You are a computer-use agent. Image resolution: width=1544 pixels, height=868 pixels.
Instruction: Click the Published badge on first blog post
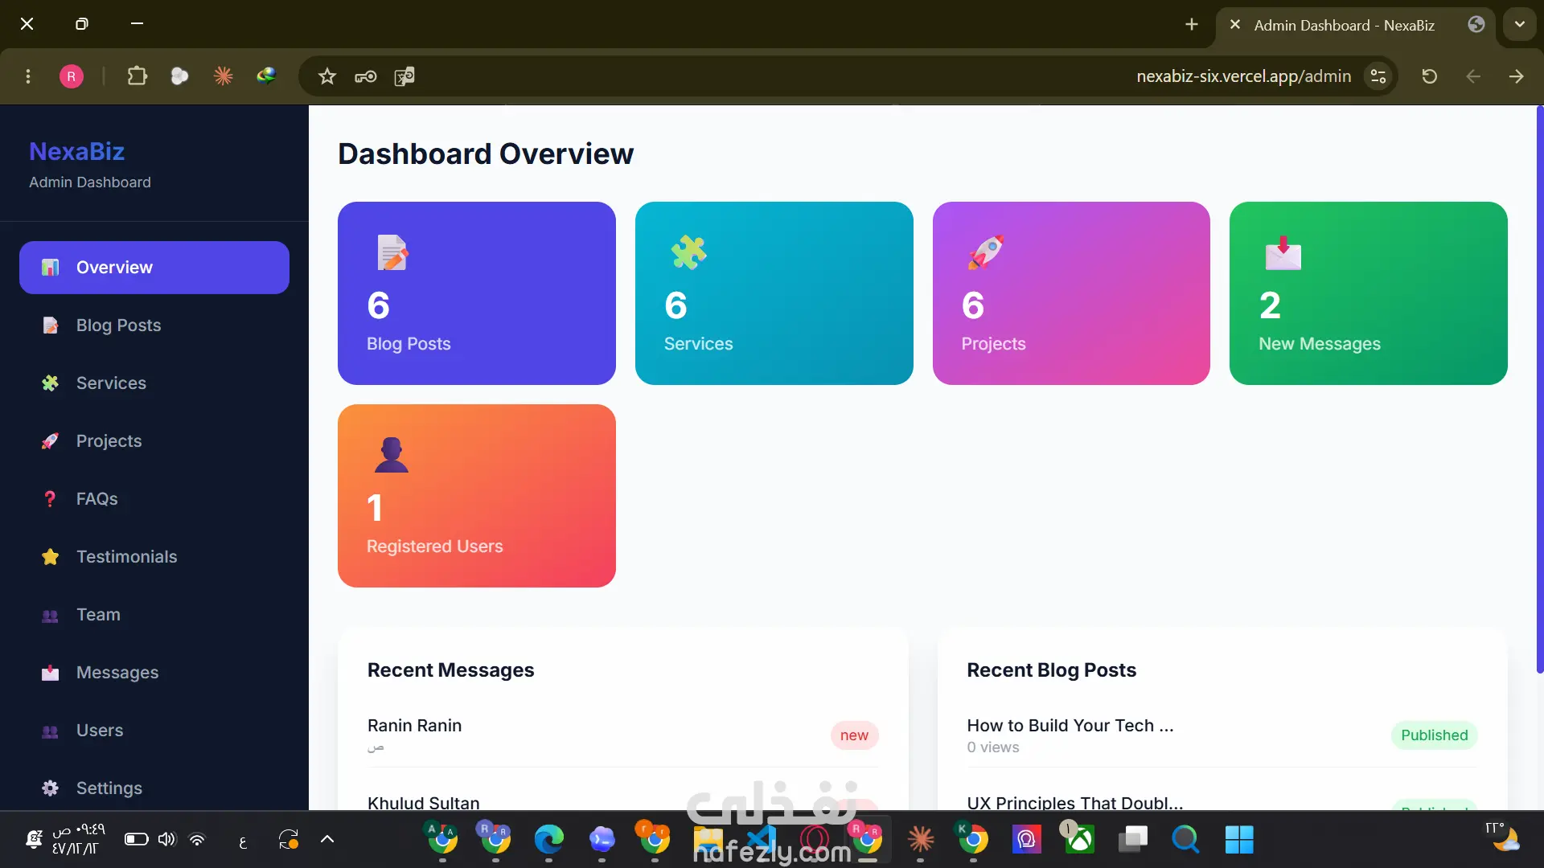click(x=1435, y=735)
